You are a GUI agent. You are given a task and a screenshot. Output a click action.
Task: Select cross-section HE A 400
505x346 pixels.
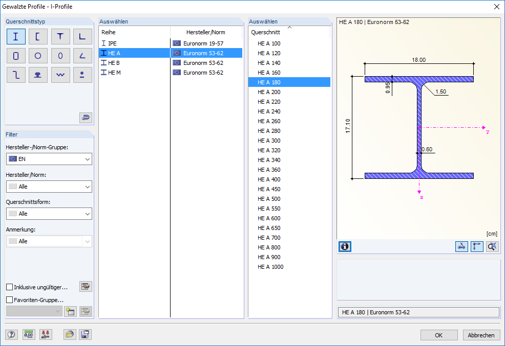[289, 179]
